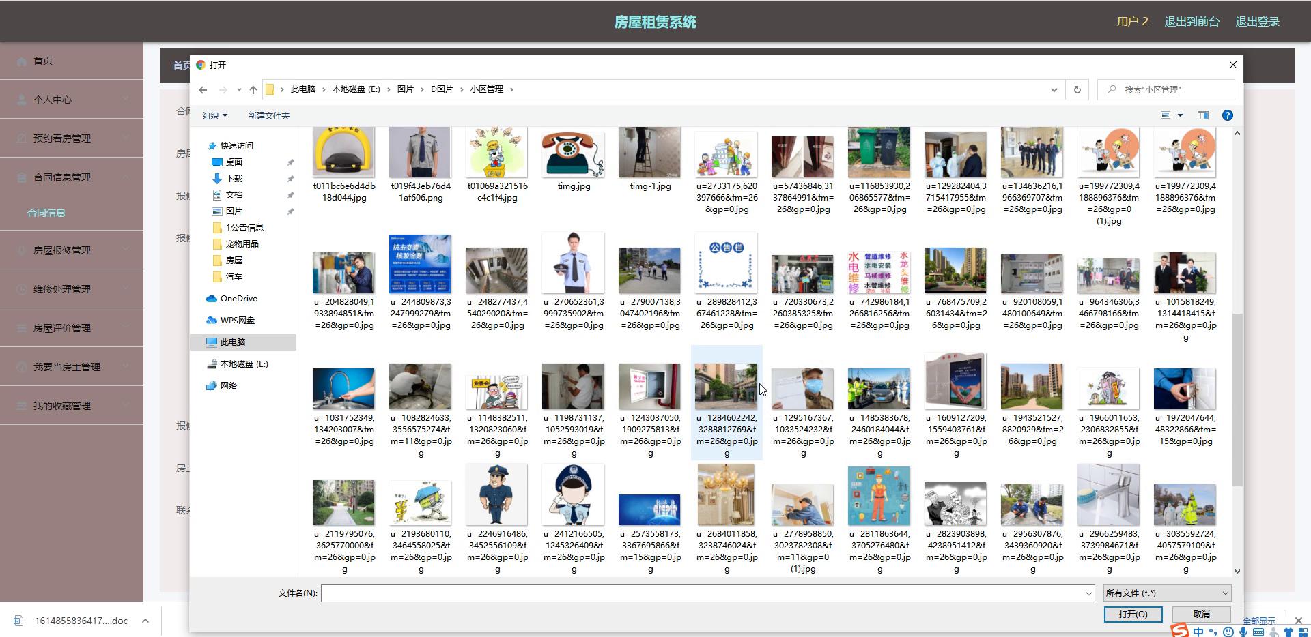Click 退出到前台 in the page header
This screenshot has width=1311, height=637.
pyautogui.click(x=1192, y=22)
